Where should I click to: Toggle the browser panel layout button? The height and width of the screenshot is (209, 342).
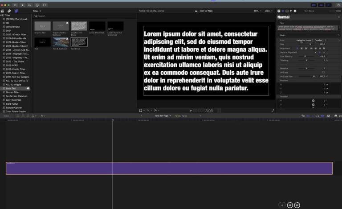coord(313,5)
